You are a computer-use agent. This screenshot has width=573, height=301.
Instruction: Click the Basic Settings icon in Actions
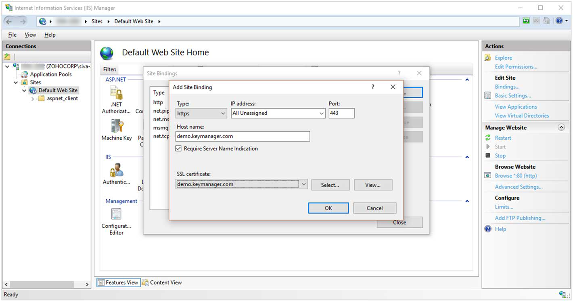point(488,96)
